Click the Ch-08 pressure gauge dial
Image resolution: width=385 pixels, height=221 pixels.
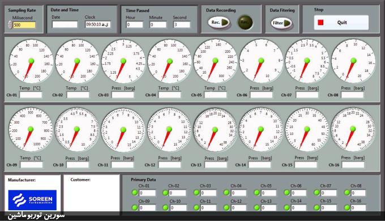[x=353, y=61]
